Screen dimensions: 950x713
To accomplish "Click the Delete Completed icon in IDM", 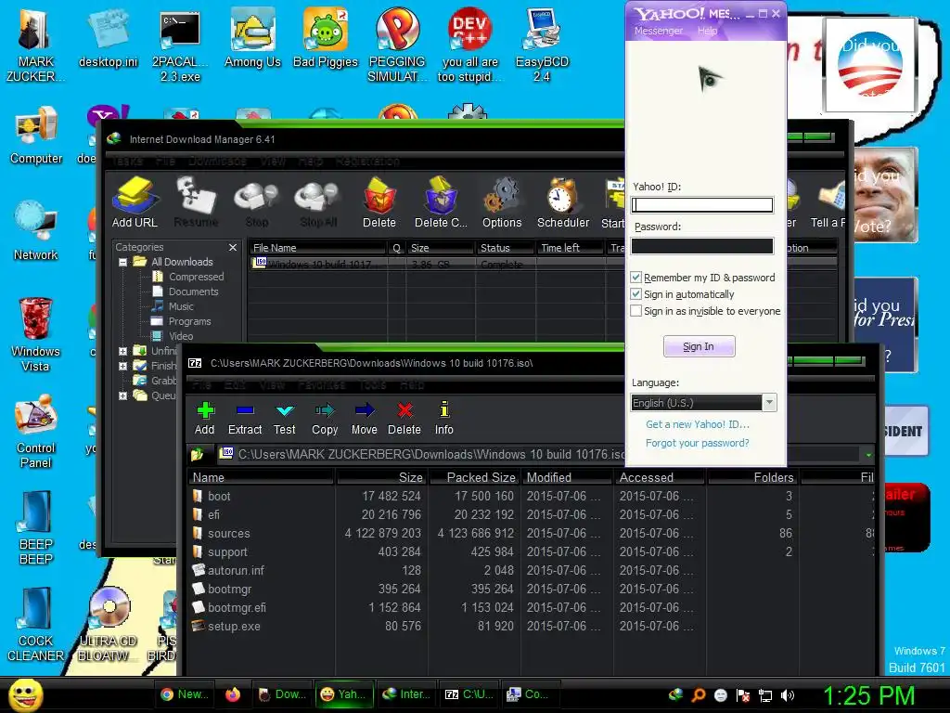I will click(x=441, y=195).
